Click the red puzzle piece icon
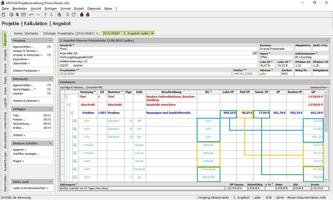 [88, 15]
